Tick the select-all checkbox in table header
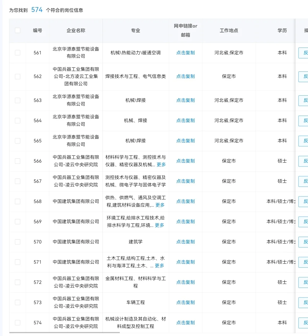 click(x=18, y=30)
